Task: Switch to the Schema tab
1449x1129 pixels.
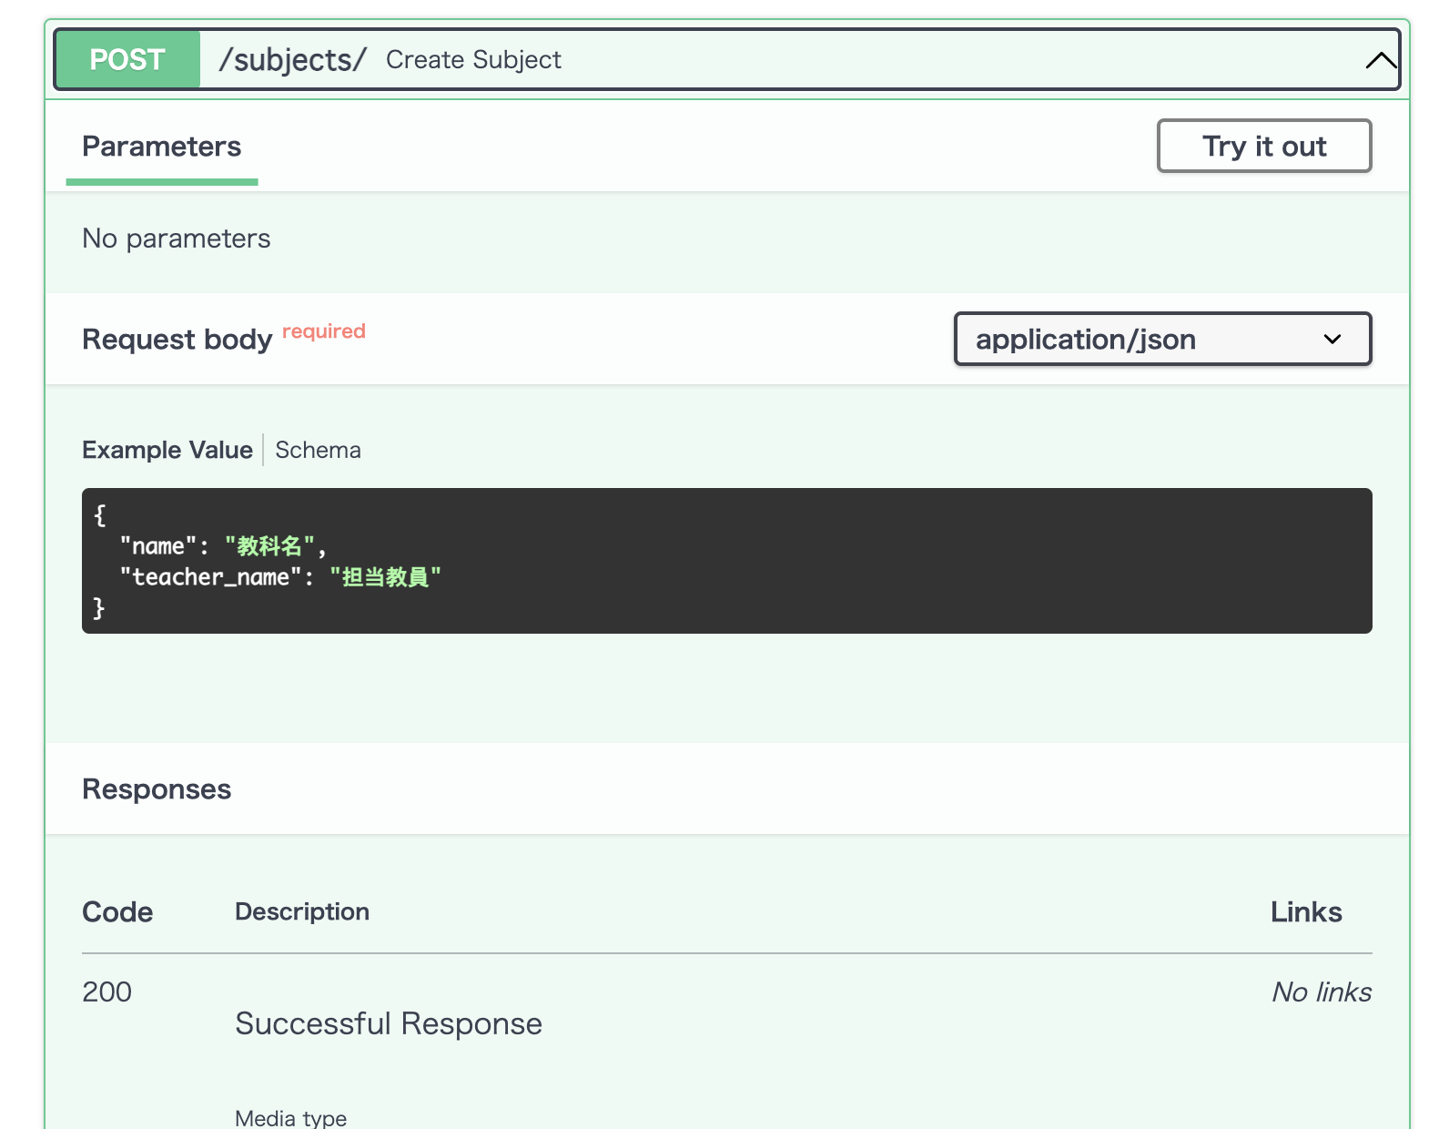Action: click(x=318, y=450)
